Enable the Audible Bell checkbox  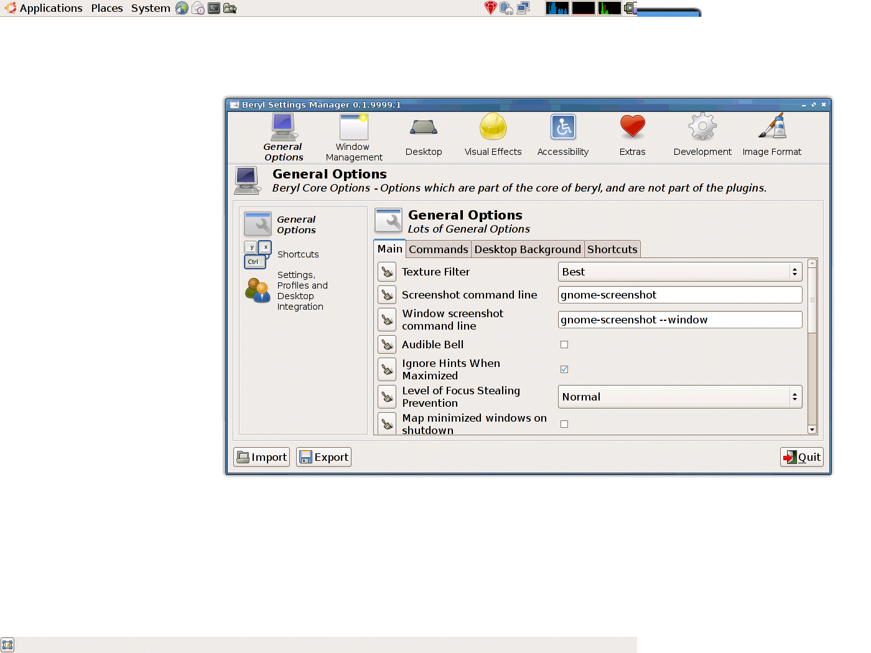pos(564,345)
